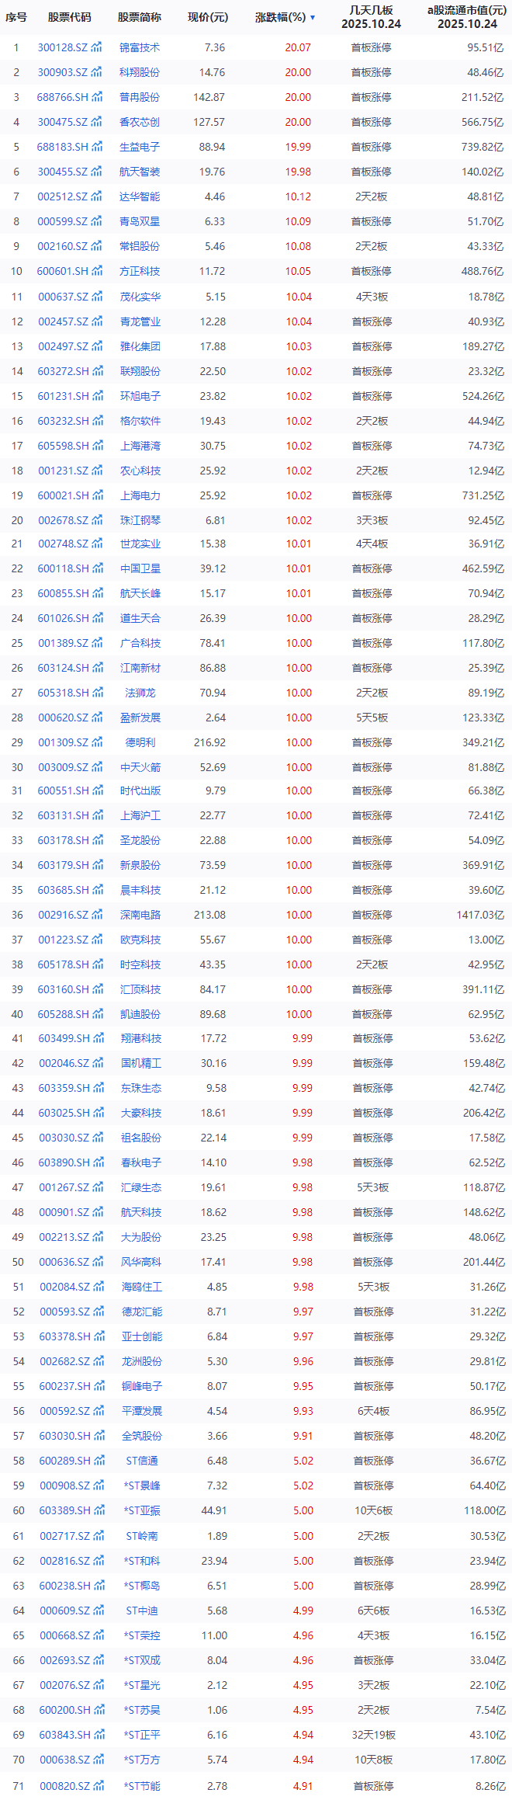The image size is (512, 1800).
Task: Open stock code link 300903.SZ
Action: point(63,73)
